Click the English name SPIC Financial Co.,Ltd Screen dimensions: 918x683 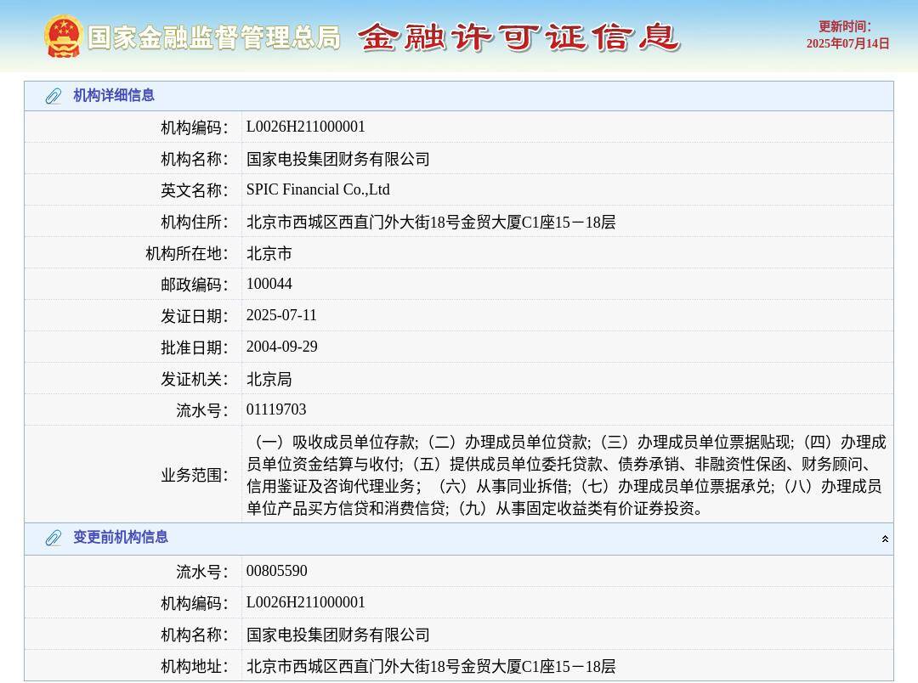[x=318, y=189]
